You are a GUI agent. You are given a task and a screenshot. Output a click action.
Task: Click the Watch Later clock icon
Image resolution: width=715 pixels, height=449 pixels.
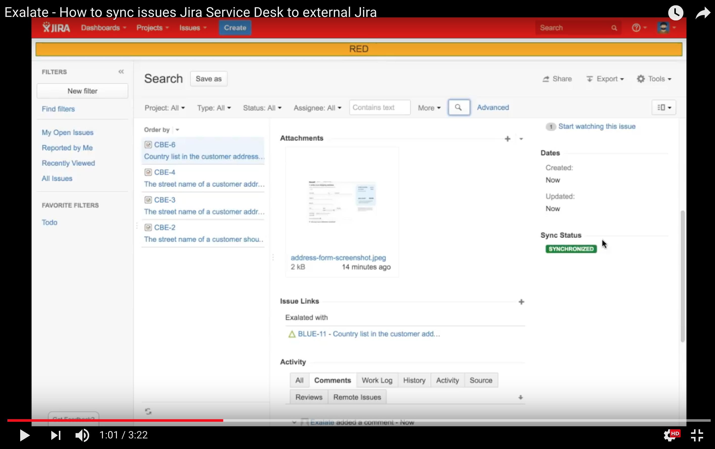coord(676,13)
